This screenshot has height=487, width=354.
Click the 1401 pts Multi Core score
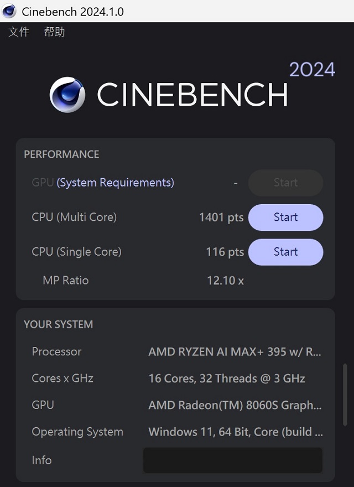click(x=221, y=217)
